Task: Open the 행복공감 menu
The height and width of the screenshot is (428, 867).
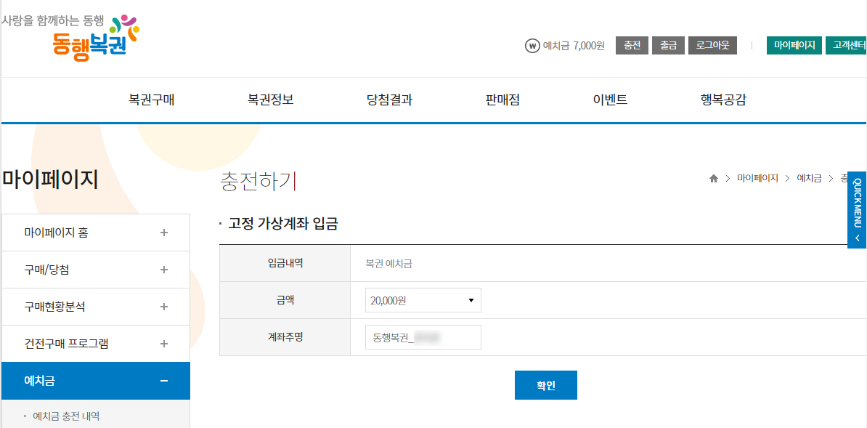Action: click(723, 100)
